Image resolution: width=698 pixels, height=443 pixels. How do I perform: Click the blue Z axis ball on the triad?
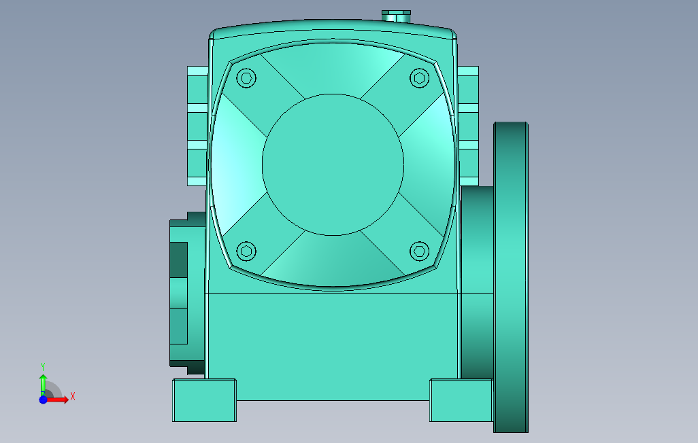(x=43, y=400)
